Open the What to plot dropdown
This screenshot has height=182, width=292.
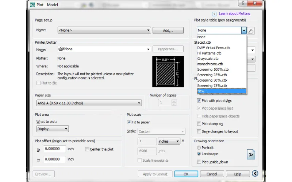point(53,129)
